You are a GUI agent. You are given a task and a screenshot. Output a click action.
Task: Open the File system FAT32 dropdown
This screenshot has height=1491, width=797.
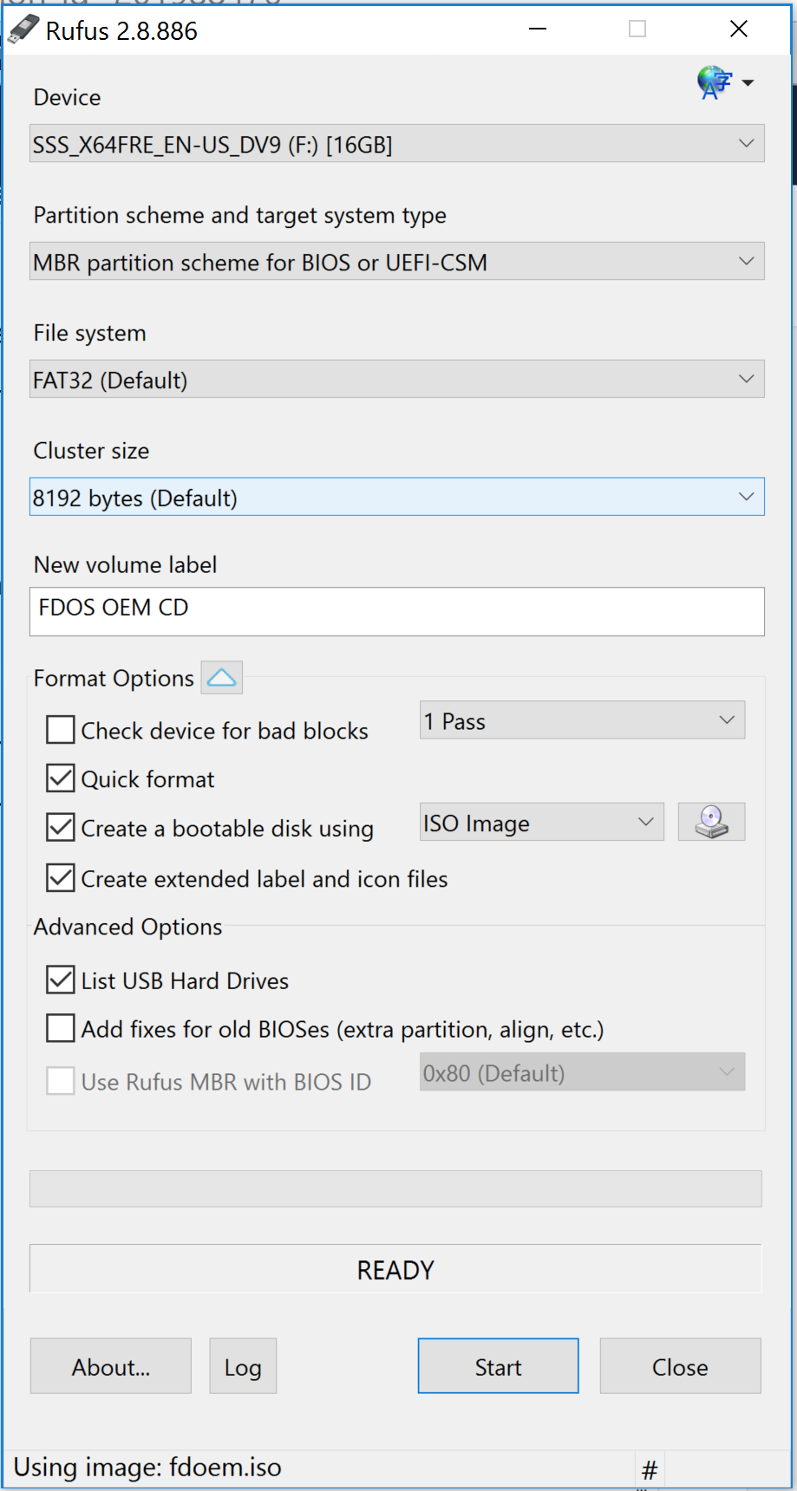(x=396, y=380)
